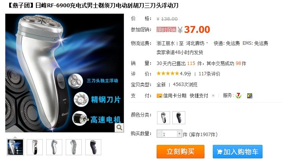The height and width of the screenshot is (164, 282).
Task: Click the purchase quantity input field
Action: click(169, 134)
